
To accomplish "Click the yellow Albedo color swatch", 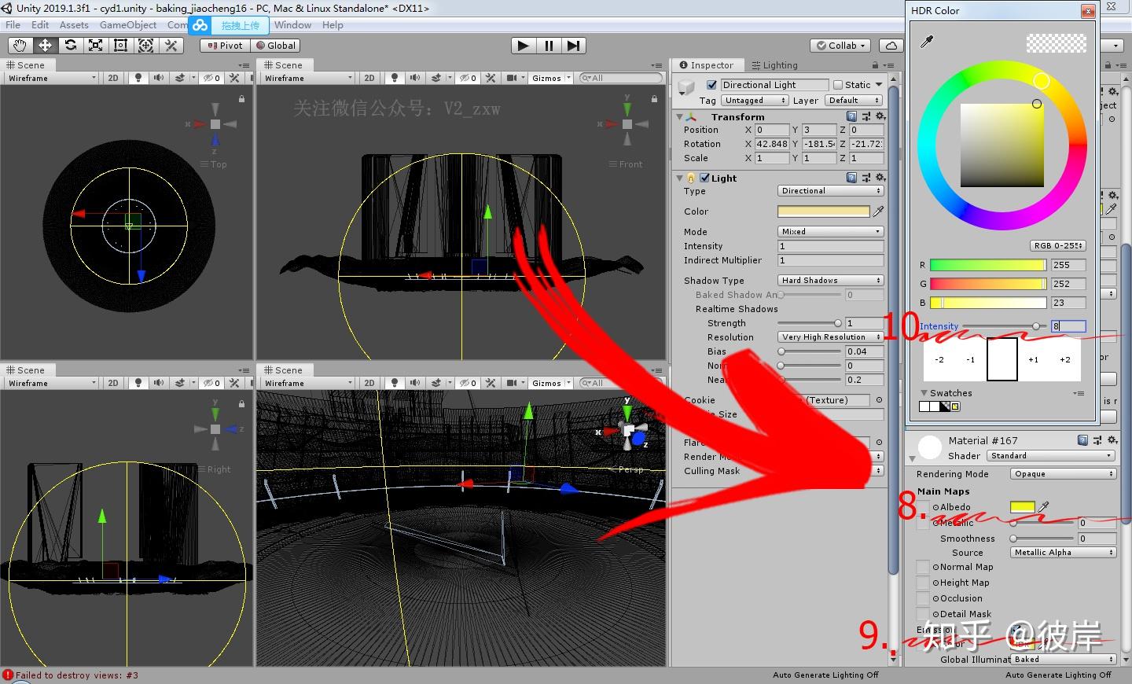I will [x=1022, y=507].
